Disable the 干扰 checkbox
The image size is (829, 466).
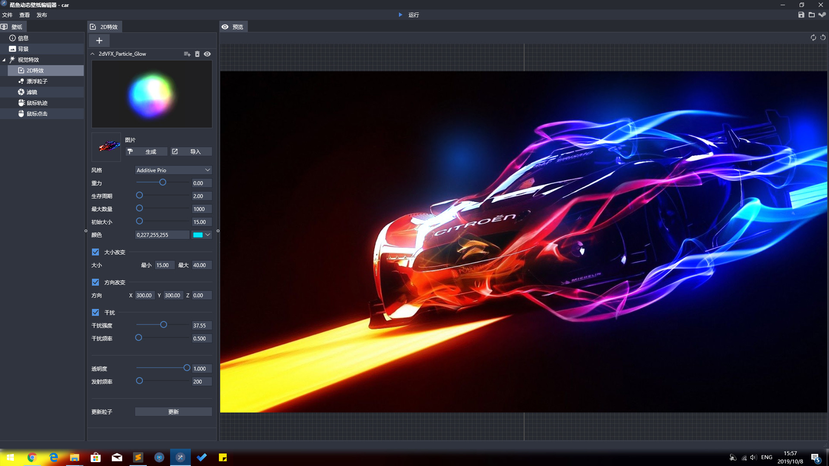[x=95, y=312]
